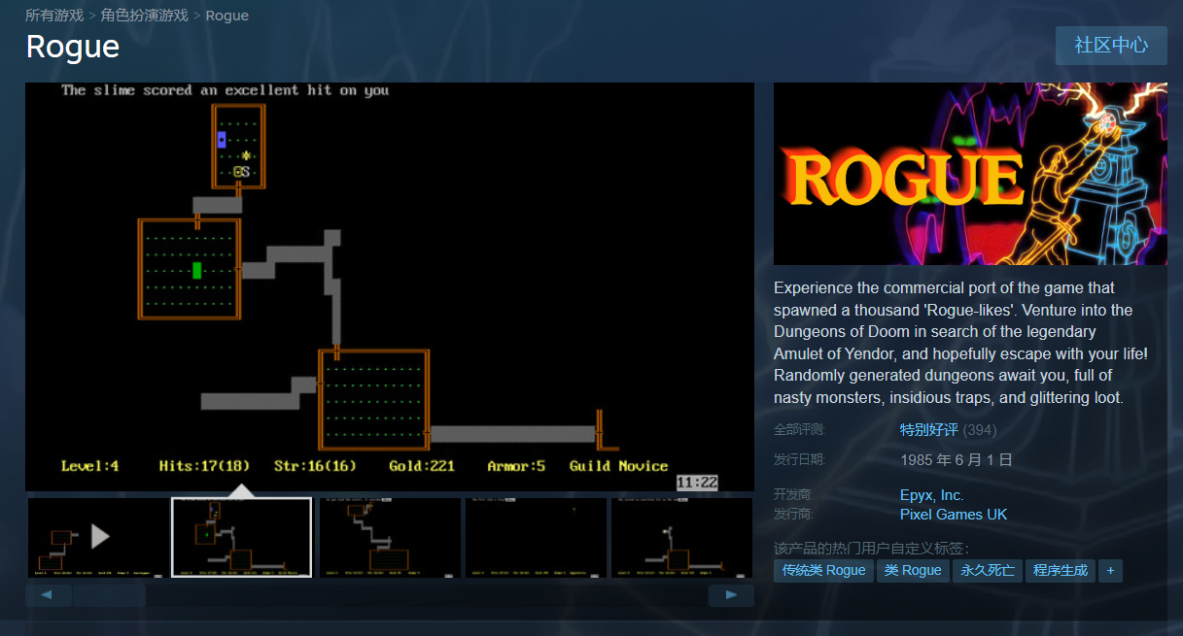Choose the 程序生成 tag
Image resolution: width=1183 pixels, height=636 pixels.
pos(1061,570)
